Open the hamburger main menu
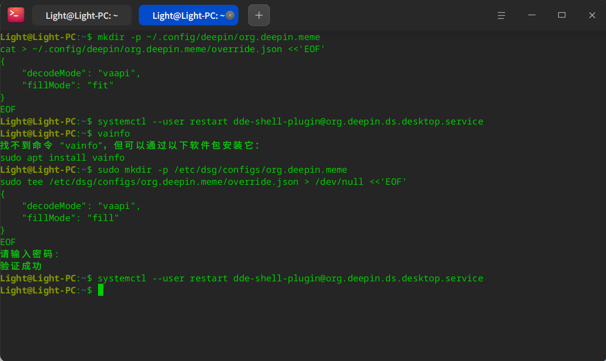The width and height of the screenshot is (606, 361). pyautogui.click(x=501, y=15)
